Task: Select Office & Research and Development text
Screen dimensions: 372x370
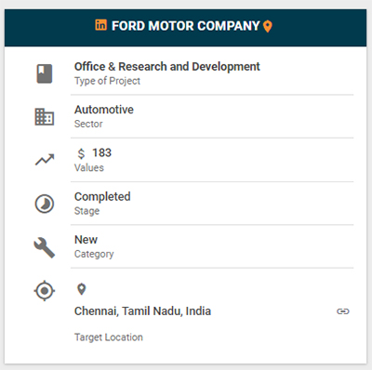Action: [167, 67]
